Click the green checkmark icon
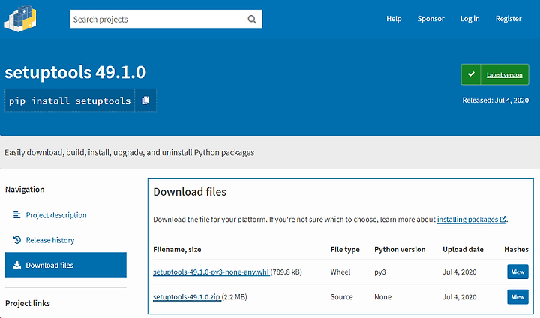 pyautogui.click(x=471, y=74)
